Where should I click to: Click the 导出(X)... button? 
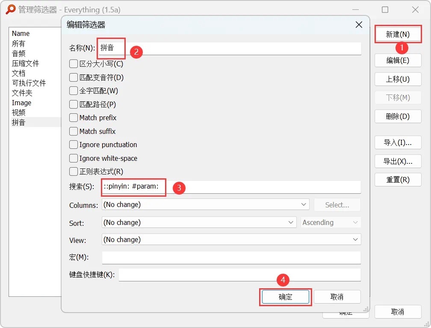pos(398,161)
